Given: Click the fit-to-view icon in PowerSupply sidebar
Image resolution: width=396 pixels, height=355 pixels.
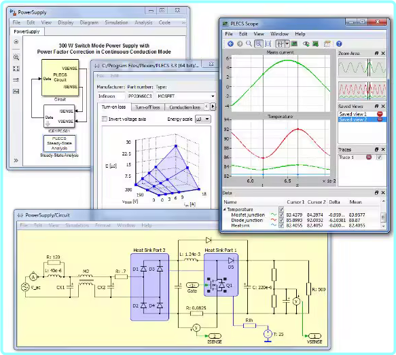Looking at the screenshot, I should 16,69.
